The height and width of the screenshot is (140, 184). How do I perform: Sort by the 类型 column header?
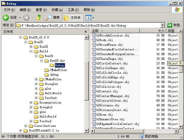[x=172, y=31]
